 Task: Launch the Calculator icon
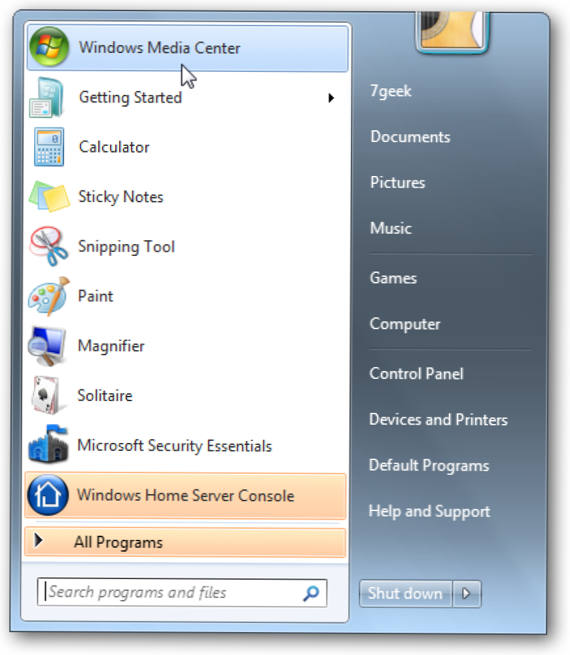[49, 147]
